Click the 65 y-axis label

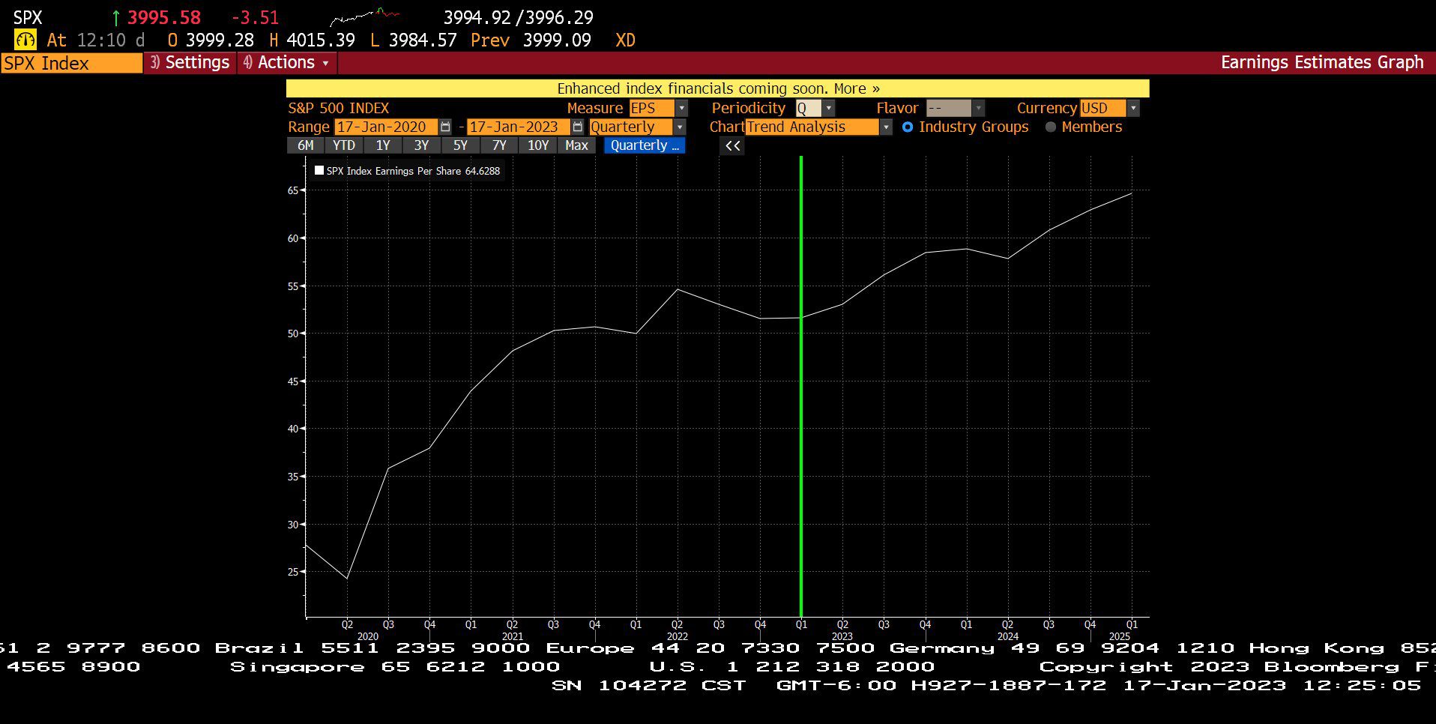292,190
